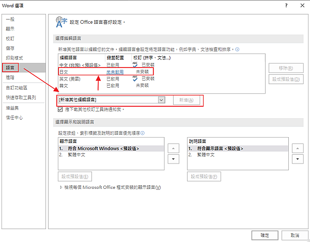The width and height of the screenshot is (310, 242).
Task: Open the 自訂功能區 category
Action: click(x=17, y=88)
